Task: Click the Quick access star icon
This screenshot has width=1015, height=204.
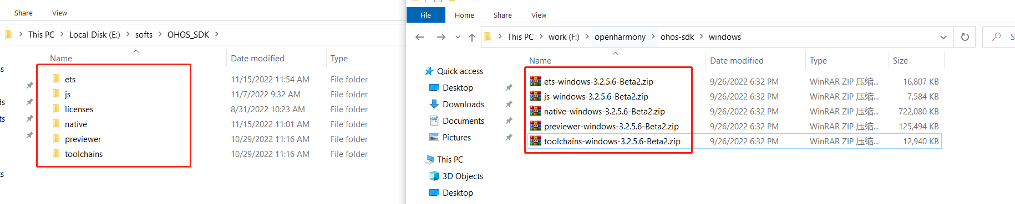Action: [x=429, y=71]
